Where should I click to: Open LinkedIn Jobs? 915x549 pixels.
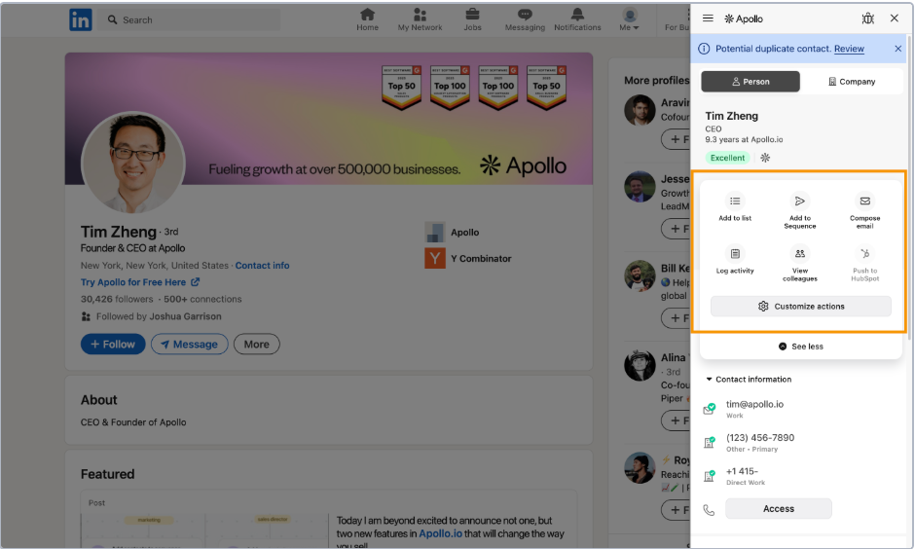click(x=472, y=19)
